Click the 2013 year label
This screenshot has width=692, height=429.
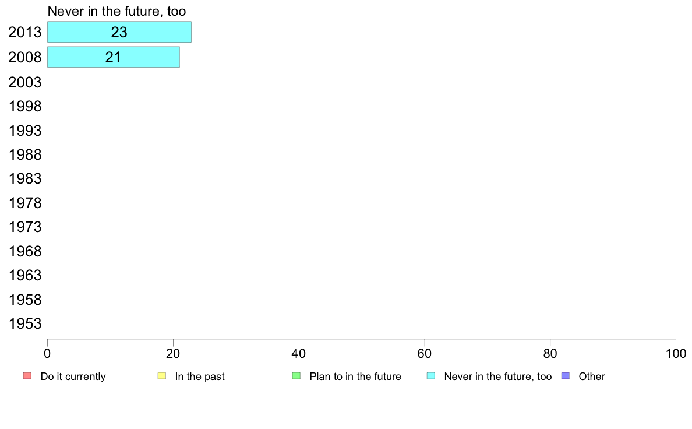(24, 32)
